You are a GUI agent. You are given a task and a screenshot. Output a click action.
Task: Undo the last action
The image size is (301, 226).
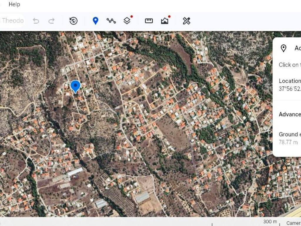point(36,21)
